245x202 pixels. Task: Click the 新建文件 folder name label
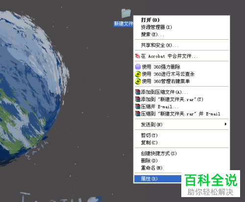click(123, 24)
